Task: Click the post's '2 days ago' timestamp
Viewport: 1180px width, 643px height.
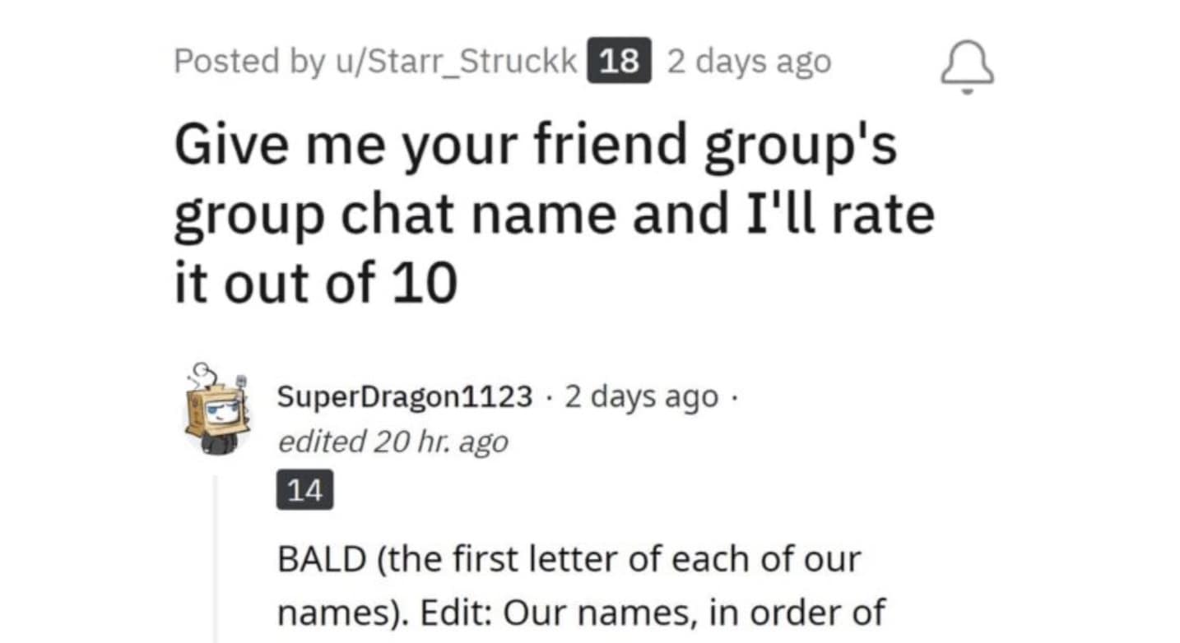Action: pos(749,62)
